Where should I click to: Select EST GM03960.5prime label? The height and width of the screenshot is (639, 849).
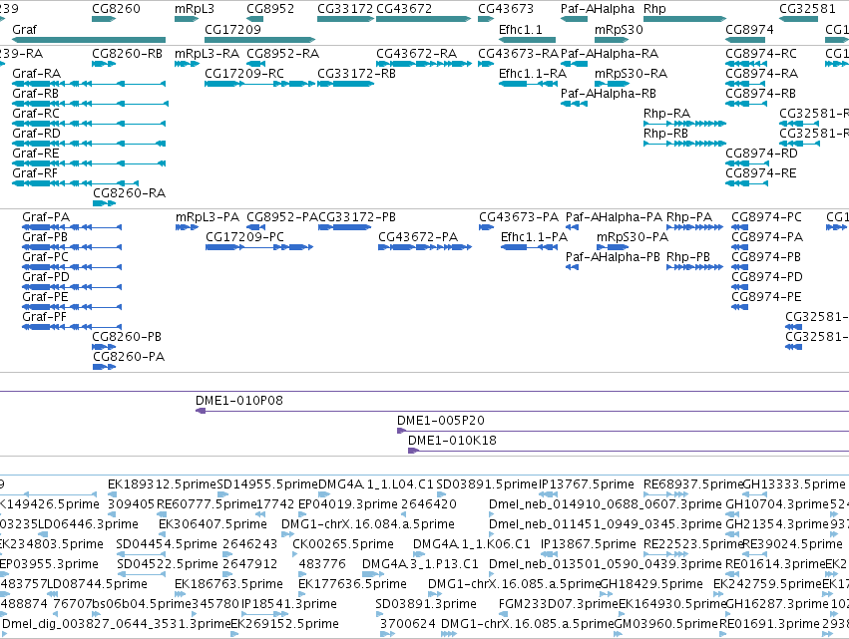click(666, 624)
